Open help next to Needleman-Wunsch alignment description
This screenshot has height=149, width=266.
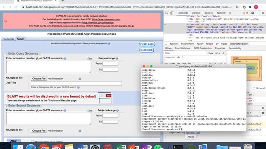[109, 43]
